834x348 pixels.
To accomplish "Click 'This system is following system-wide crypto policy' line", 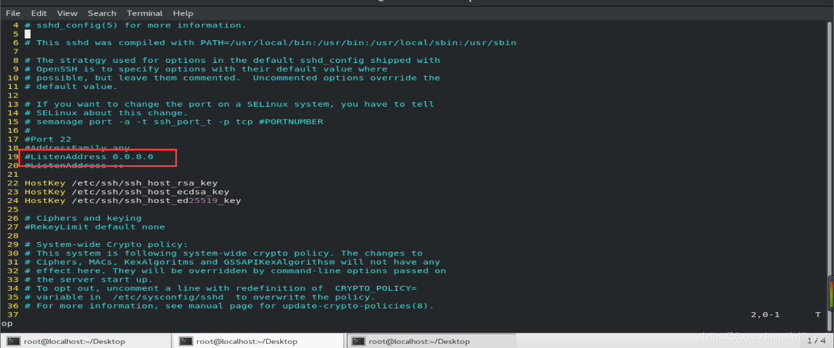I will click(x=223, y=253).
